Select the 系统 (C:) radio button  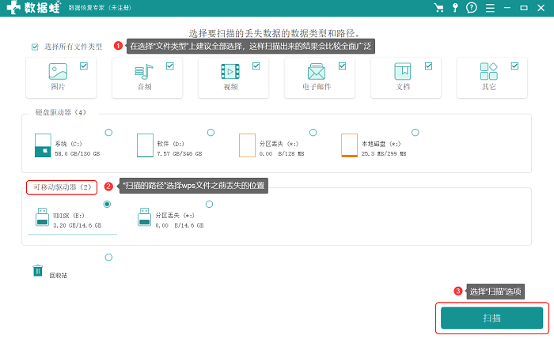[x=109, y=133]
